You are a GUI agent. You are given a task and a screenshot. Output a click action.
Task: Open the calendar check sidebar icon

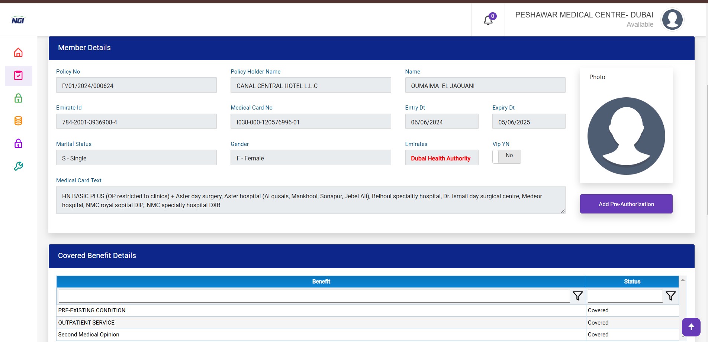pos(18,76)
